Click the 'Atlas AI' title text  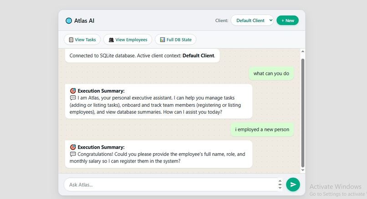click(84, 20)
